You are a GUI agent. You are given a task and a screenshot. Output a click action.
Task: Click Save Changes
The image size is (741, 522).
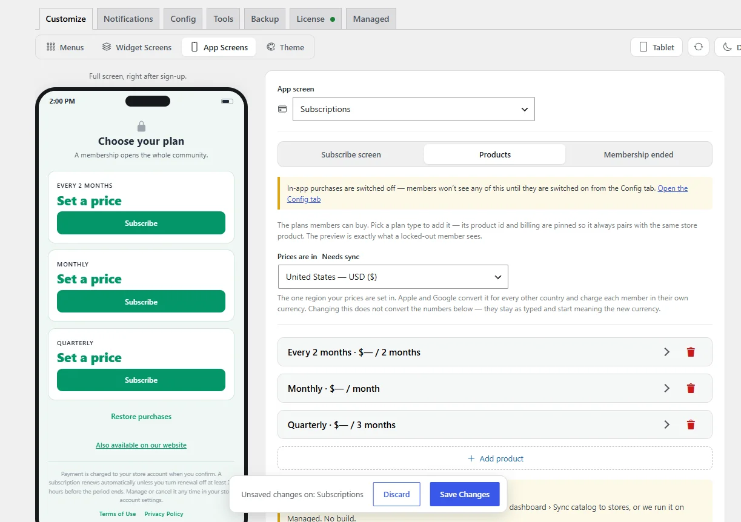[x=465, y=494]
